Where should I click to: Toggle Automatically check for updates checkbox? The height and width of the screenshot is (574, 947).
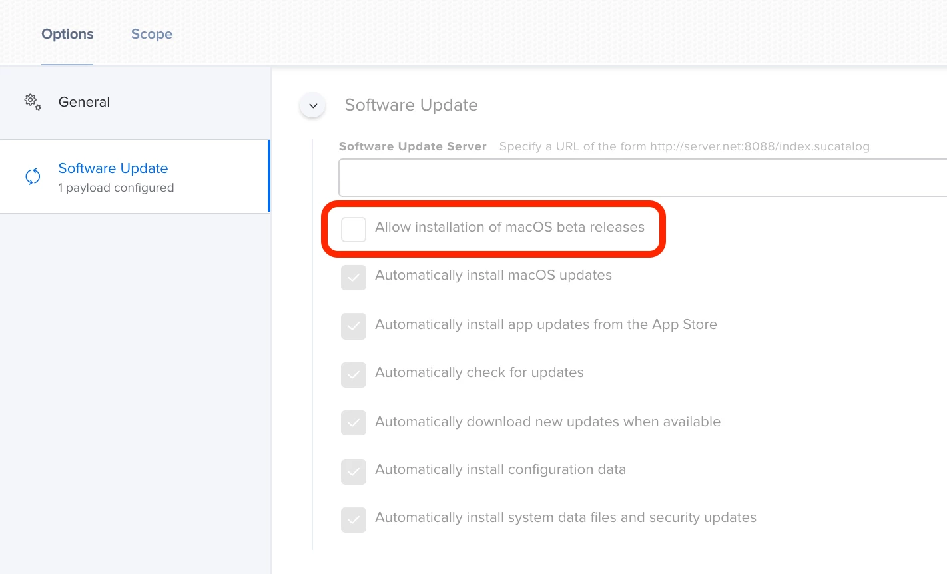click(x=354, y=375)
